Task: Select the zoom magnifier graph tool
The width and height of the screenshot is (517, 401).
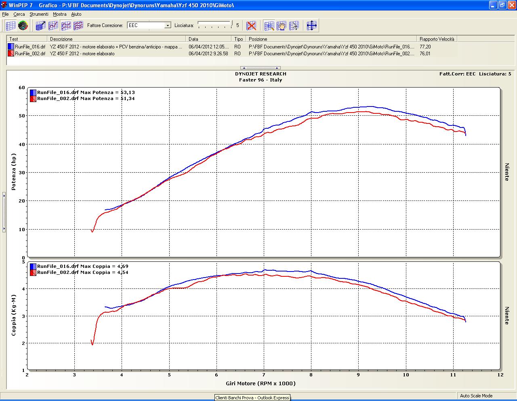Action: point(269,25)
